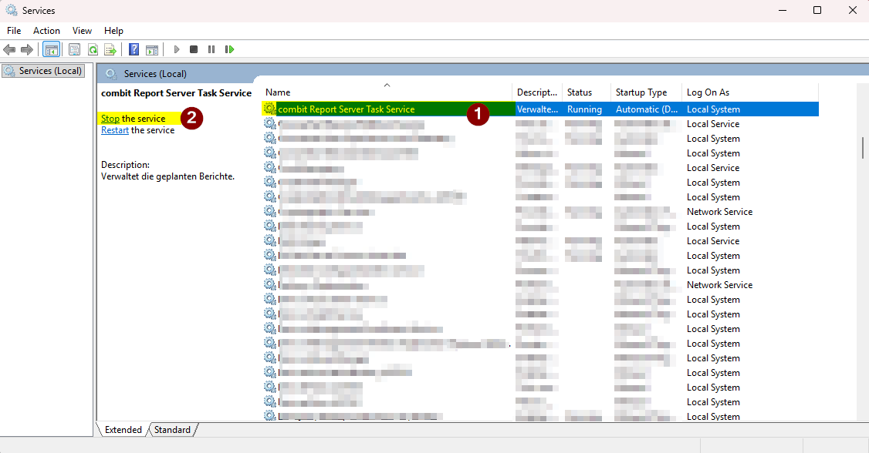Viewport: 869px width, 453px height.
Task: Click the Export List toolbar icon
Action: 110,49
